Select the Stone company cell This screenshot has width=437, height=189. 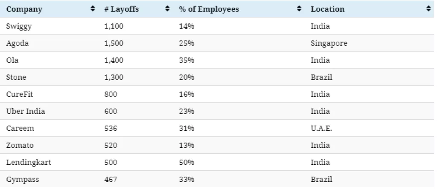pos(16,77)
